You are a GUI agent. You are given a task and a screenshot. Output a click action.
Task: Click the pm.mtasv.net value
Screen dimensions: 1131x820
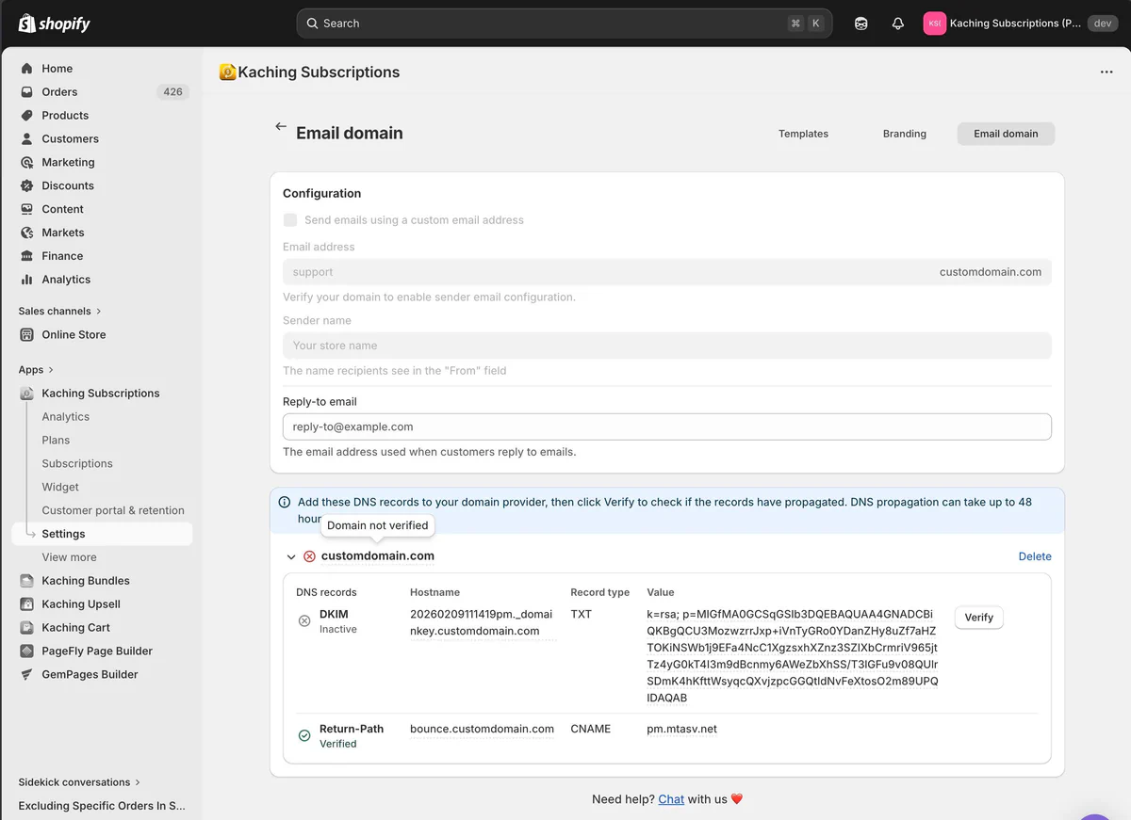(682, 729)
